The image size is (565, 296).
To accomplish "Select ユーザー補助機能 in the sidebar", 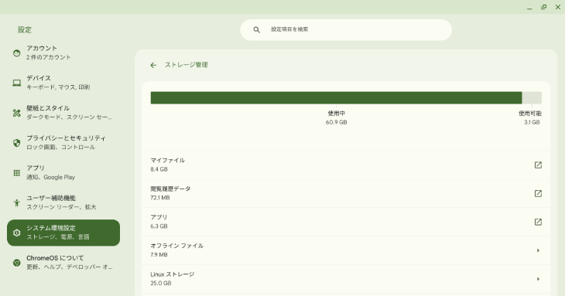I will pos(63,202).
